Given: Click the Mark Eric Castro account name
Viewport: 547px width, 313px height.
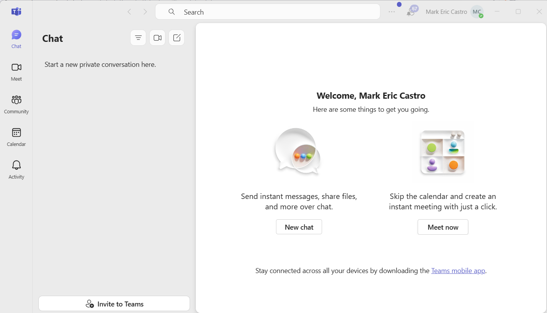Looking at the screenshot, I should coord(446,12).
